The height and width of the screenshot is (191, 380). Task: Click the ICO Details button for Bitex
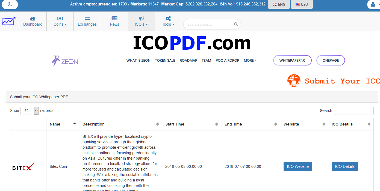click(x=345, y=166)
